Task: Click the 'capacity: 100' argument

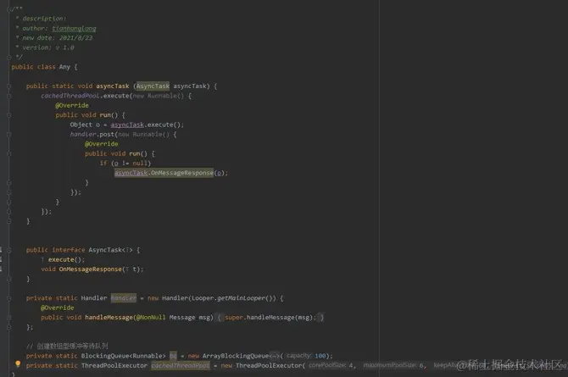Action: 306,356
